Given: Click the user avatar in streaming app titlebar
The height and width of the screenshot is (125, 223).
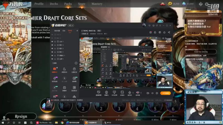Looking at the screenshot, I should click(x=144, y=25).
